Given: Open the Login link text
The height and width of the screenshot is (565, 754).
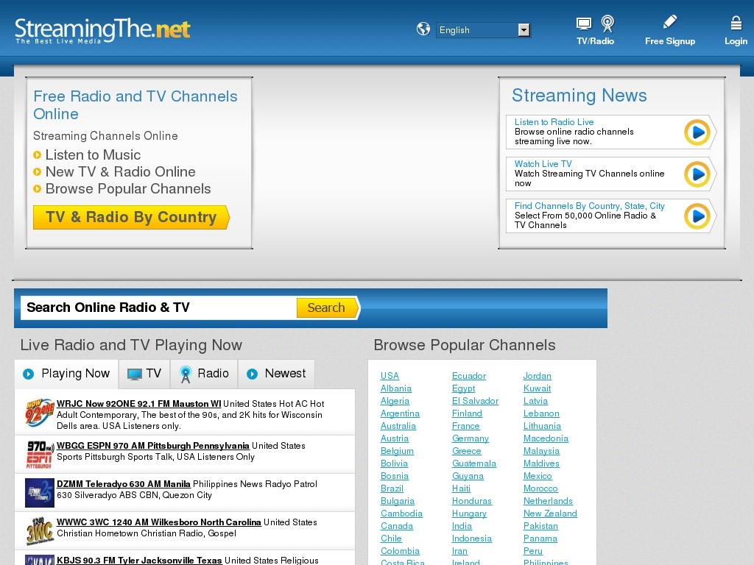Looking at the screenshot, I should pyautogui.click(x=736, y=41).
